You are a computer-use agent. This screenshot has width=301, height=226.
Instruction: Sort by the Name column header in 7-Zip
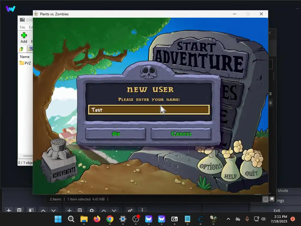pos(25,57)
